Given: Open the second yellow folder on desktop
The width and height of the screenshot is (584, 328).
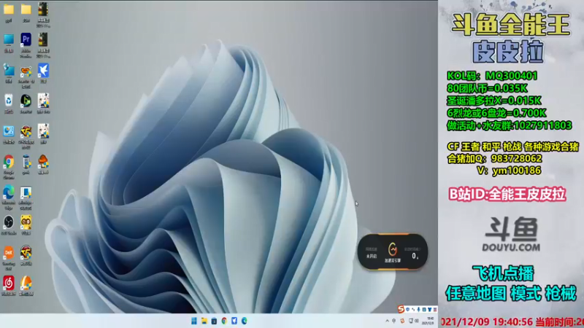Looking at the screenshot, I should (26, 9).
